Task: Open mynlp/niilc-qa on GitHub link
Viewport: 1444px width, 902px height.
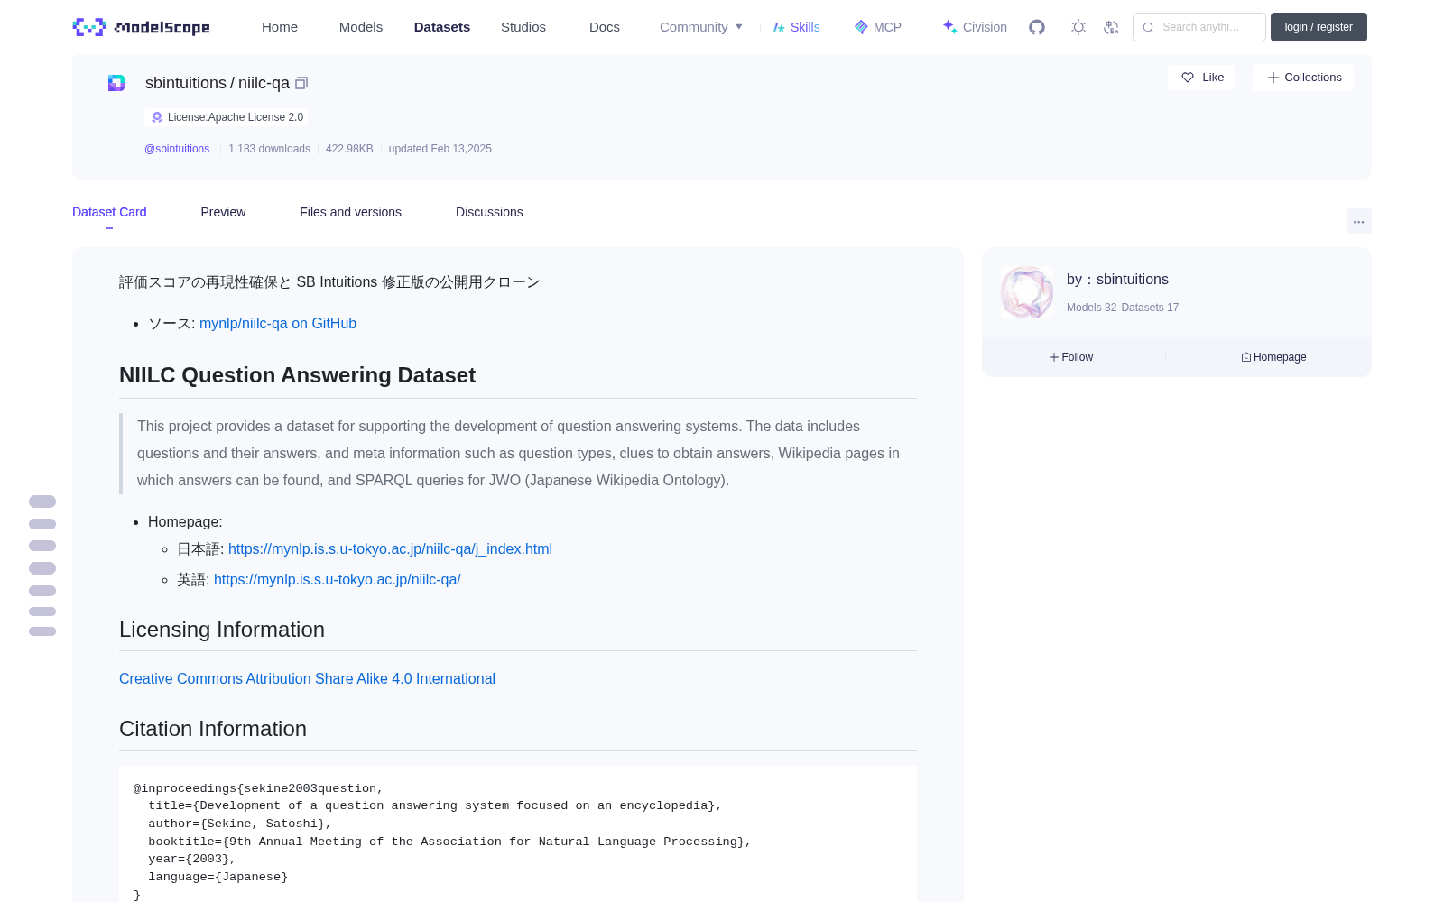Action: [278, 323]
